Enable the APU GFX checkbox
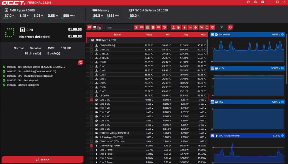The width and height of the screenshot is (288, 164). point(92,58)
